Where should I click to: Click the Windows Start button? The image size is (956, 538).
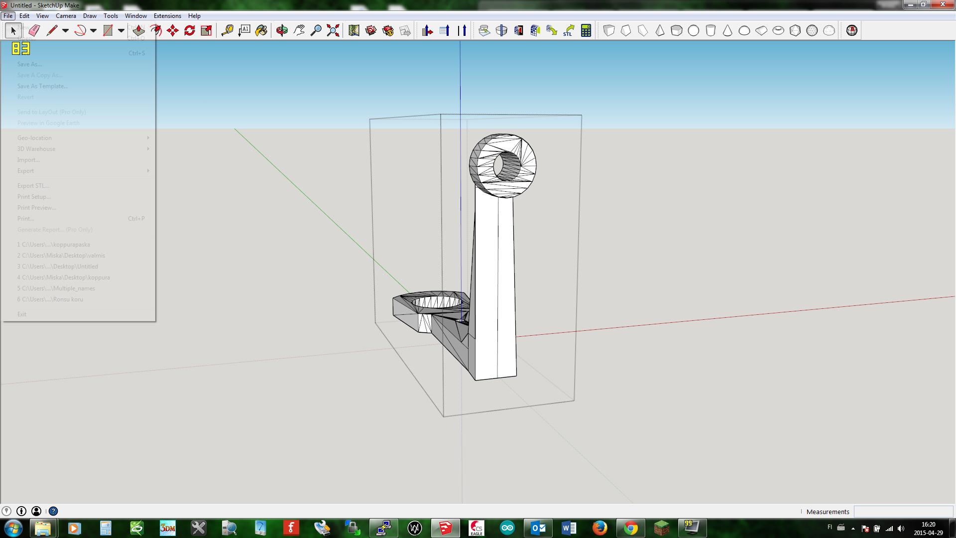(x=13, y=528)
